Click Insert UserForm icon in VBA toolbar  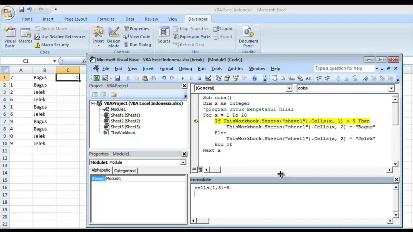tap(105, 78)
